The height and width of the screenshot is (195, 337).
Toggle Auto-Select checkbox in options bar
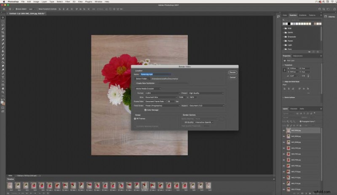(x=16, y=9)
